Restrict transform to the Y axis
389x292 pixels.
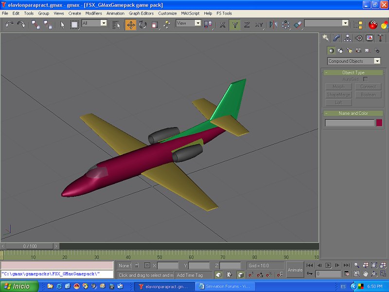[x=235, y=24]
